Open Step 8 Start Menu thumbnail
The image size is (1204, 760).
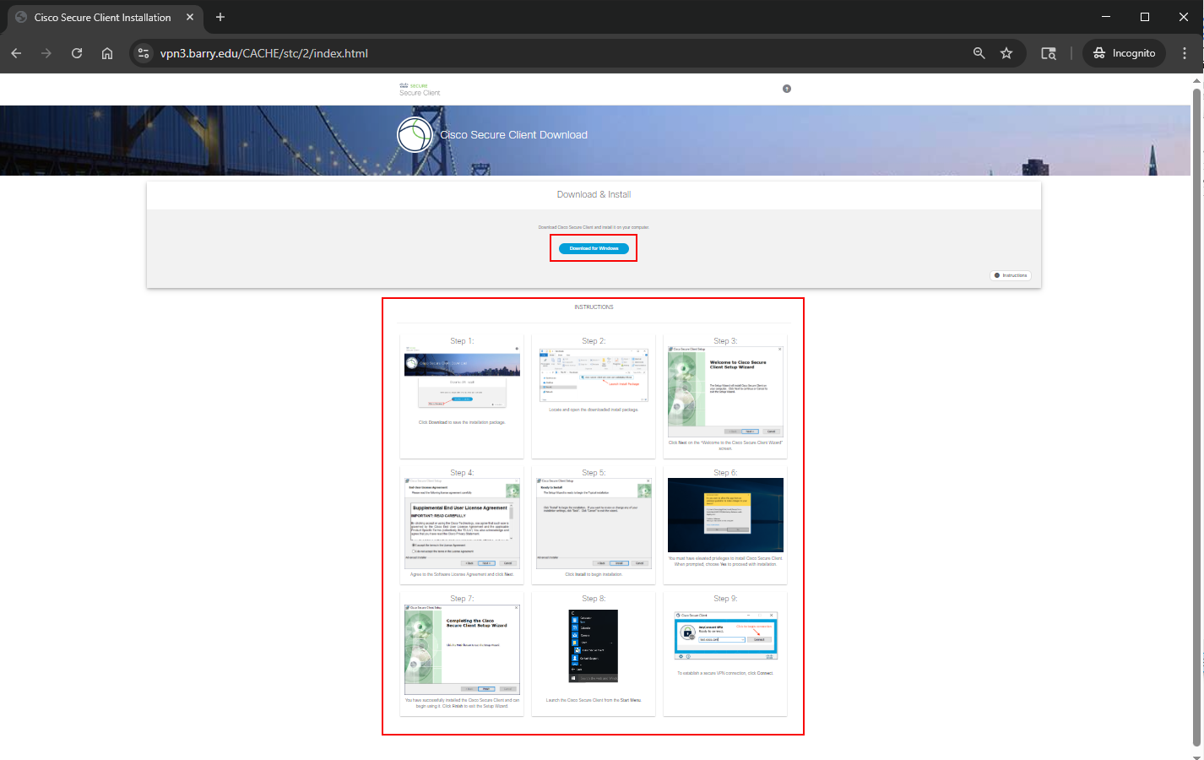tap(594, 646)
